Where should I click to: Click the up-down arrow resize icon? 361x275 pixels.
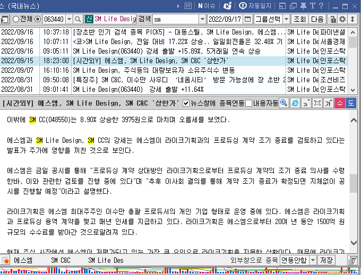(x=353, y=19)
